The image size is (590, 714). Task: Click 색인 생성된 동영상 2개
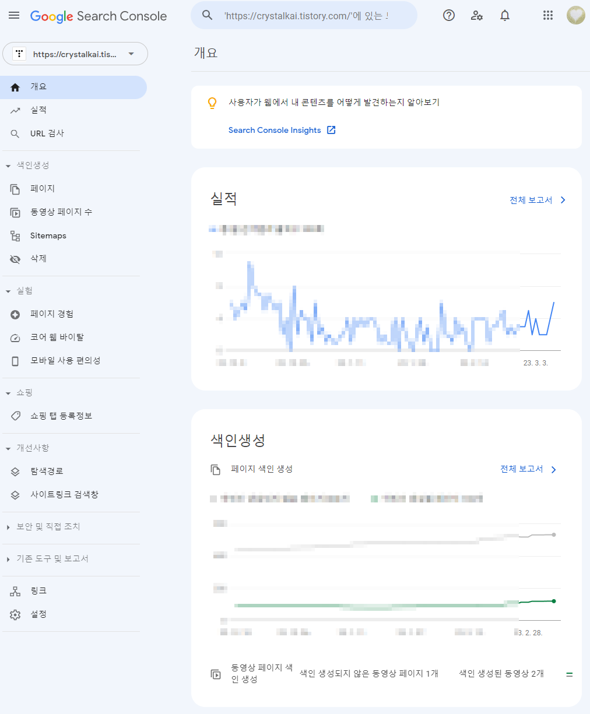pyautogui.click(x=501, y=673)
